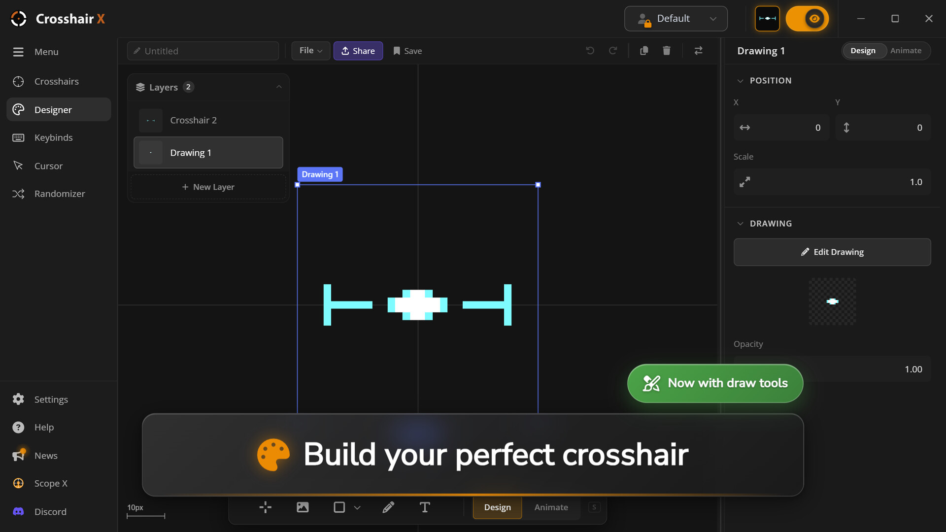The image size is (946, 532).
Task: Collapse the Layers panel
Action: pyautogui.click(x=279, y=87)
